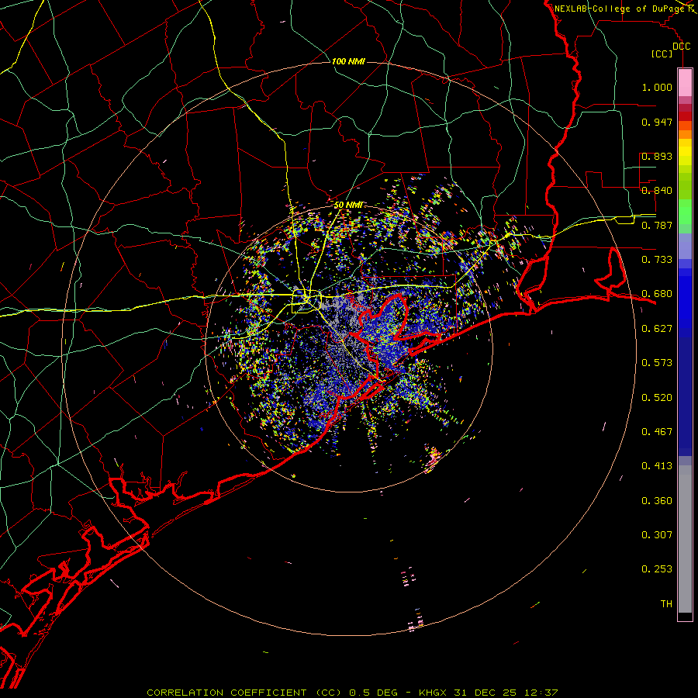Image resolution: width=698 pixels, height=698 pixels.
Task: Select the 0.627 color scale label
Action: 657,329
